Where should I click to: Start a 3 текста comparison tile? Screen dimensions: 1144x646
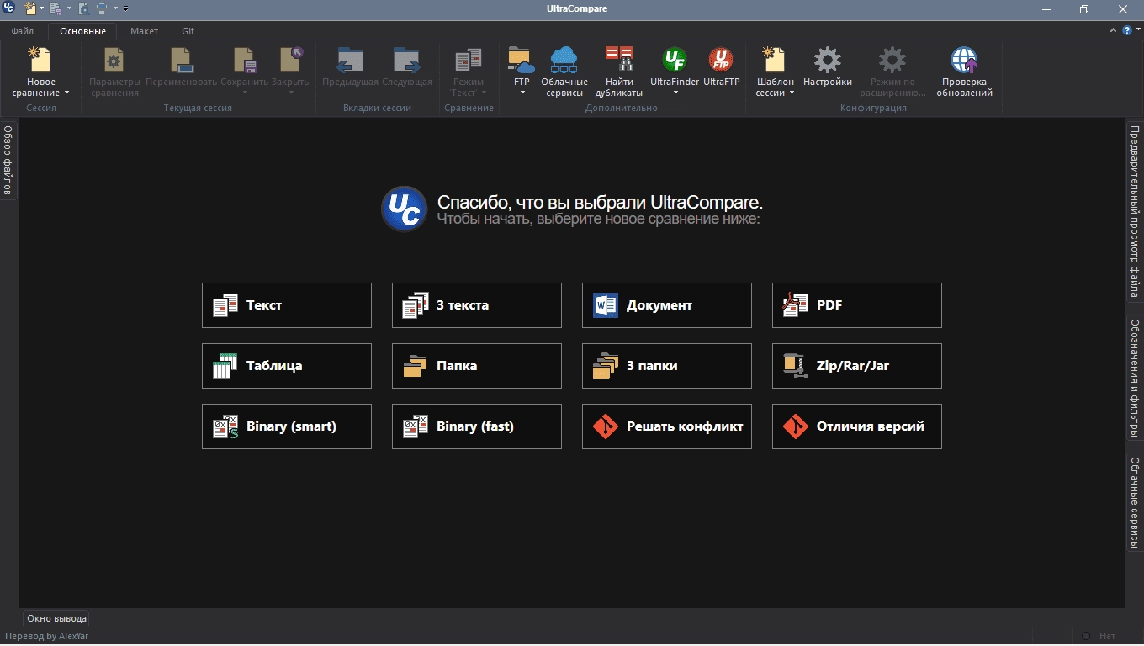pyautogui.click(x=477, y=305)
